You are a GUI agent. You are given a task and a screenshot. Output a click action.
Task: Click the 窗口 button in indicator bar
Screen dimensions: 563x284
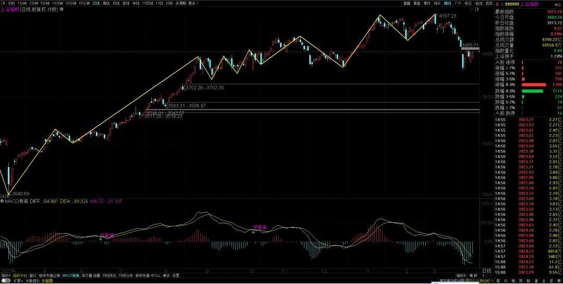(x=33, y=275)
